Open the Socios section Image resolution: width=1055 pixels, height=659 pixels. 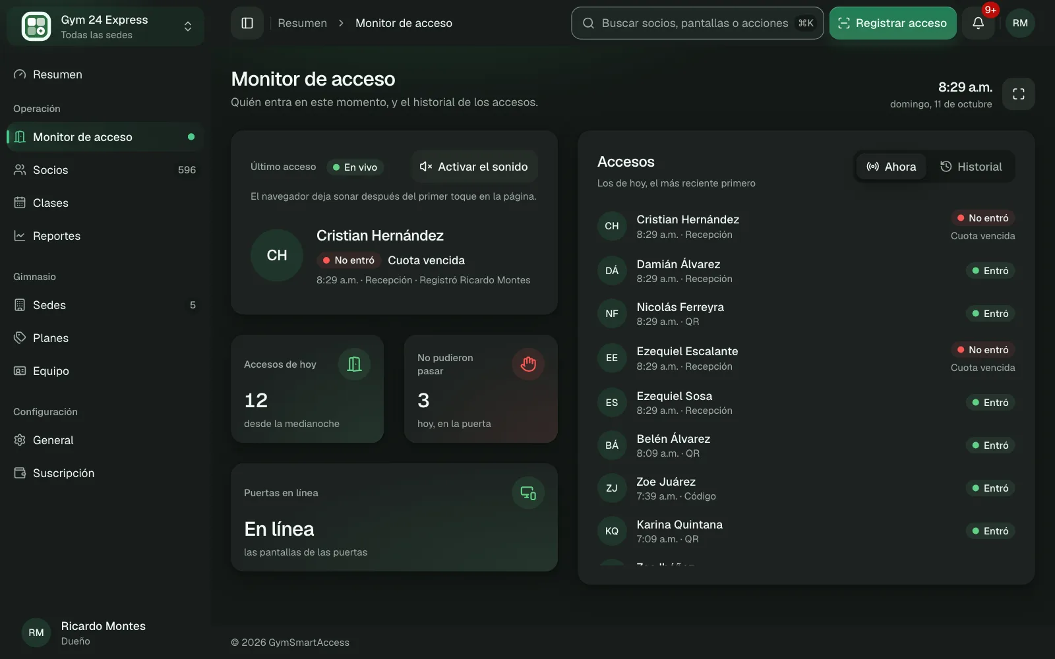pyautogui.click(x=105, y=170)
